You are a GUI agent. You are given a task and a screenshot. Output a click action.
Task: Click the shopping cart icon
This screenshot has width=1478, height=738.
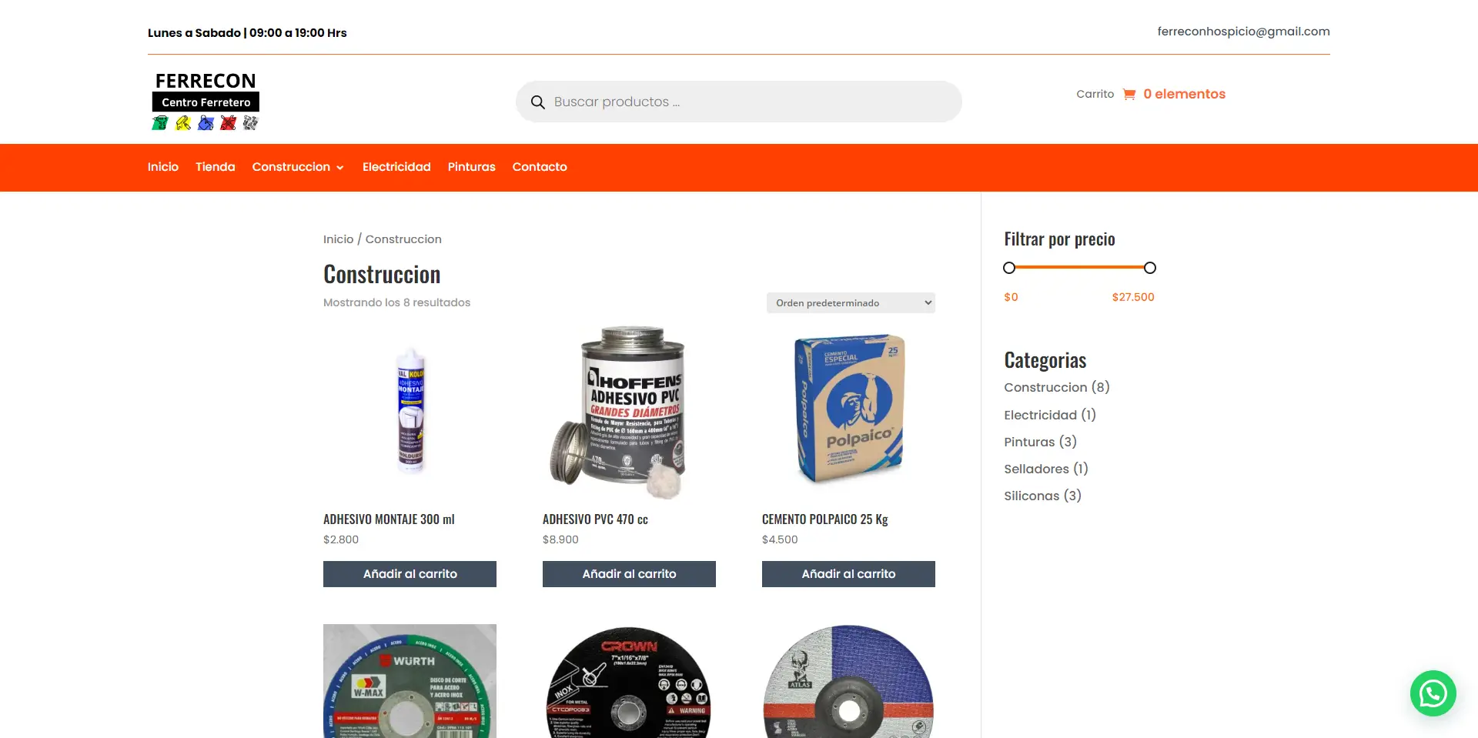tap(1129, 94)
